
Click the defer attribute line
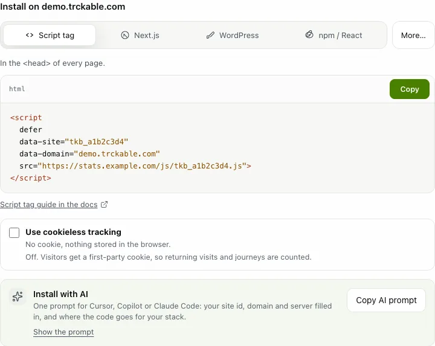31,130
